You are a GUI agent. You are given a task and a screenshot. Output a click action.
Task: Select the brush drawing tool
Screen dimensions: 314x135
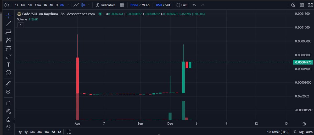pos(8,56)
